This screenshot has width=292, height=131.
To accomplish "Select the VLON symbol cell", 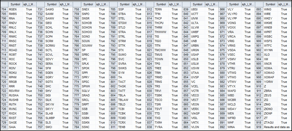I will pos(198,127).
